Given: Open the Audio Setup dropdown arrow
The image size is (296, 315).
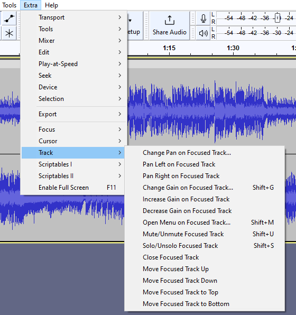Looking at the screenshot, I should [130, 20].
